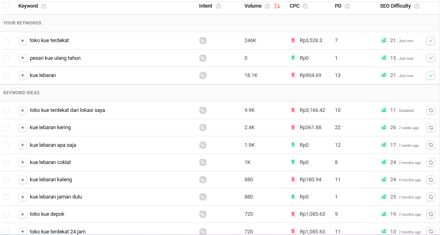Open PD column help icon
The image size is (440, 235).
point(347,6)
